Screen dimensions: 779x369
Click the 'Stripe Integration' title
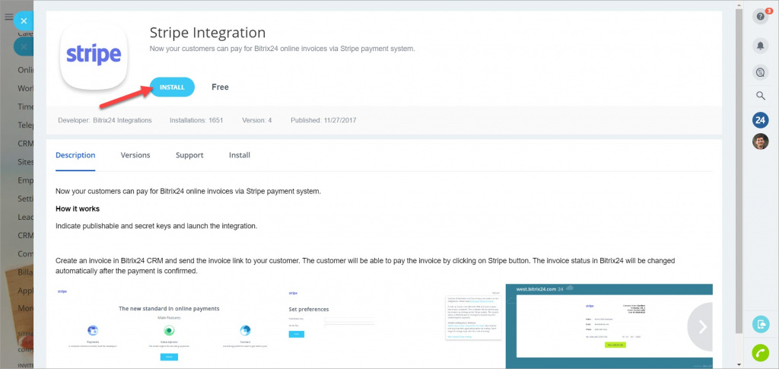(208, 33)
